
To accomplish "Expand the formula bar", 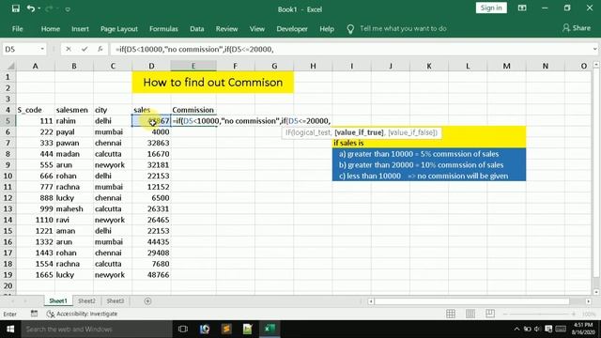I will coord(594,49).
